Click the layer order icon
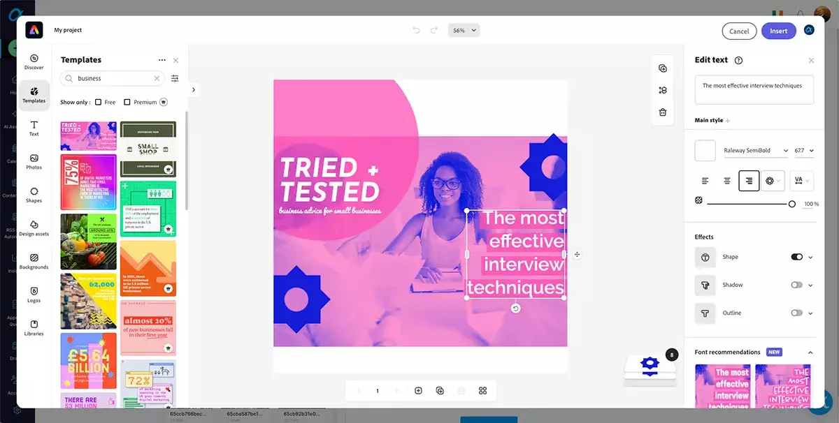Image resolution: width=839 pixels, height=423 pixels. point(663,90)
